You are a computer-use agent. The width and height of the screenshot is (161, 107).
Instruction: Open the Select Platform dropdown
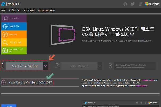[81, 66]
